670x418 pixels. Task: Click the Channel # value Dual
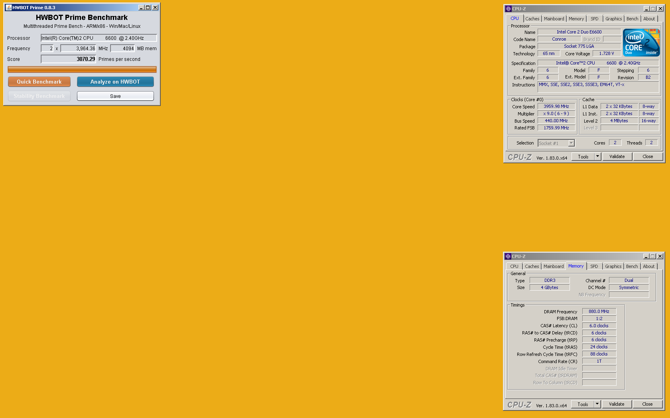[x=629, y=280]
